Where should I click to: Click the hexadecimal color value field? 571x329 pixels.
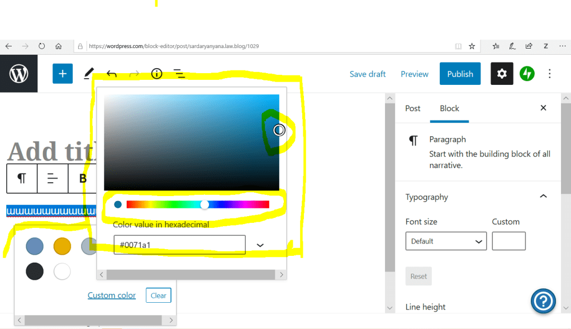[179, 245]
